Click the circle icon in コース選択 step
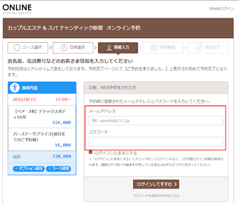Image resolution: width=239 pixels, height=204 pixels. tap(17, 48)
